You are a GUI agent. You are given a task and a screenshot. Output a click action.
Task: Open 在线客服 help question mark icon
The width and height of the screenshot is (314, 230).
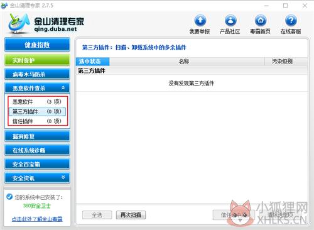click(291, 20)
